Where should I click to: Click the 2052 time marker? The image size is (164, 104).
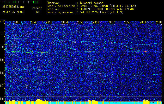(x=33, y=22)
